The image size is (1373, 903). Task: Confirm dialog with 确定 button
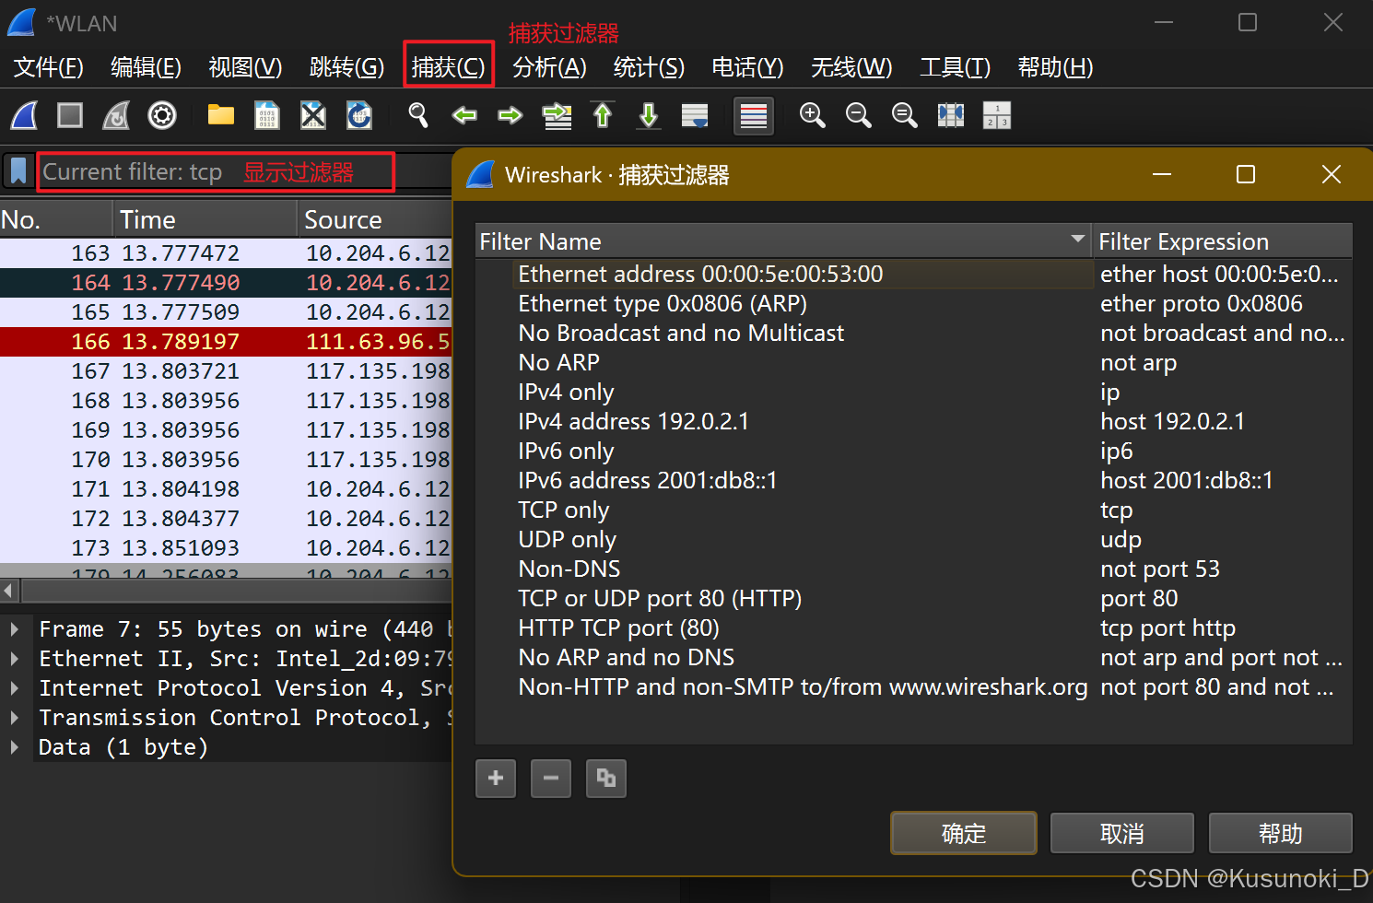pyautogui.click(x=964, y=833)
